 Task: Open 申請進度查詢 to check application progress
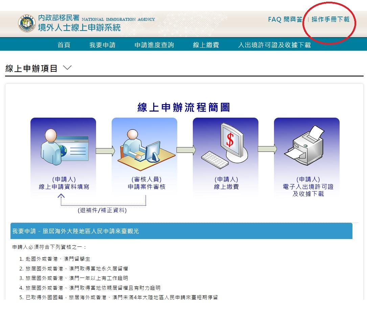[x=154, y=44]
